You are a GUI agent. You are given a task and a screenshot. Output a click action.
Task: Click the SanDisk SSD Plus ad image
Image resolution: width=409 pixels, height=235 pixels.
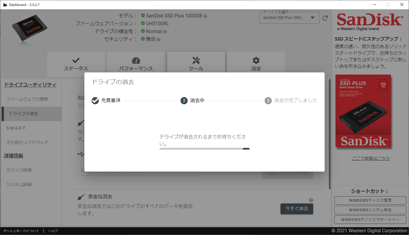point(363,111)
